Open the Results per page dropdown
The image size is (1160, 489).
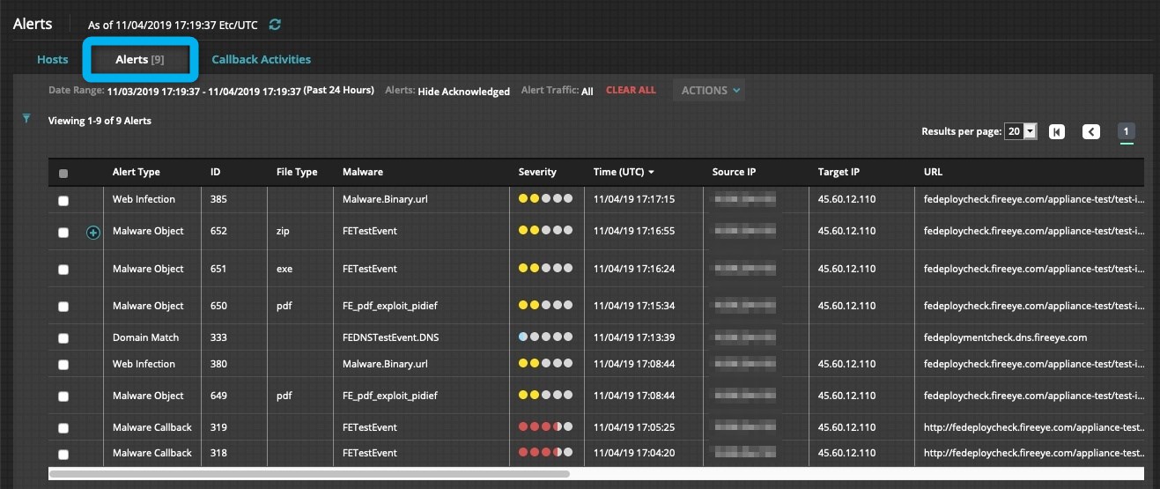click(1022, 131)
